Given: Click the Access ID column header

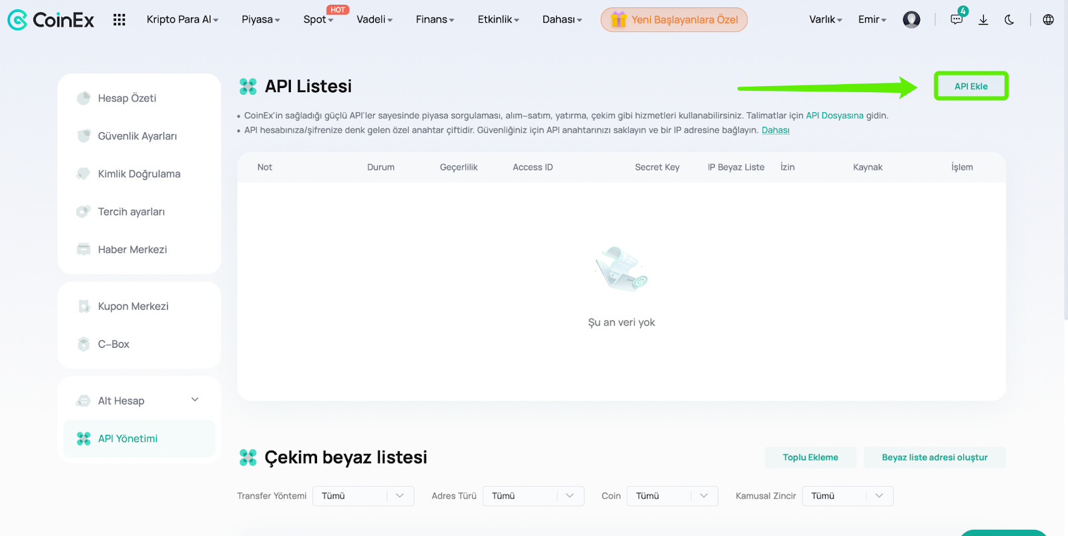Looking at the screenshot, I should 533,168.
